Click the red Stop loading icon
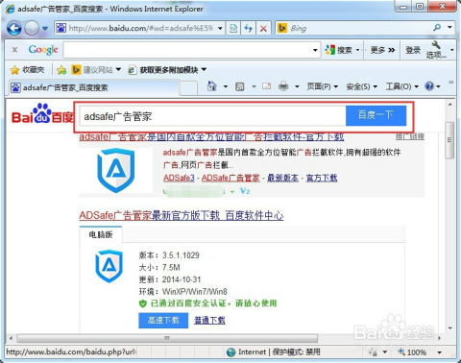 pyautogui.click(x=263, y=29)
